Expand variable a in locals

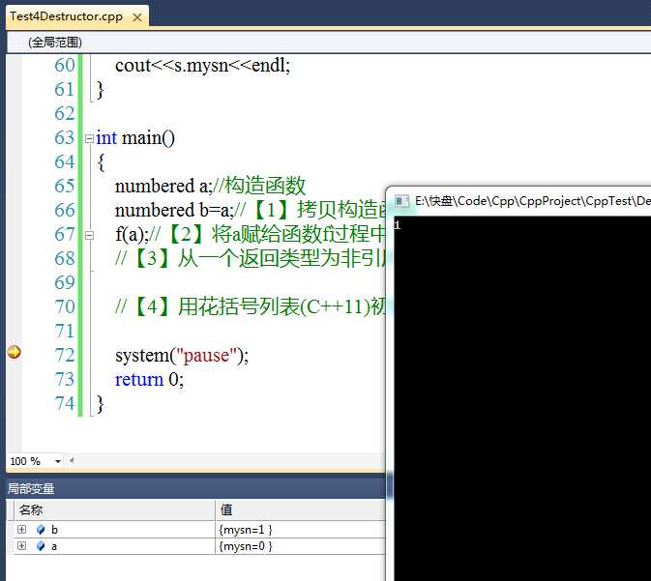tap(21, 546)
